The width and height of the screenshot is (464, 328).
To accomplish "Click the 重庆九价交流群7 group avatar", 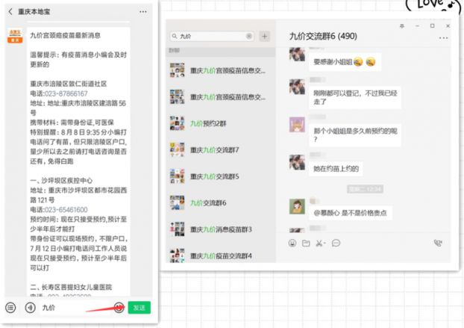I will (178, 150).
